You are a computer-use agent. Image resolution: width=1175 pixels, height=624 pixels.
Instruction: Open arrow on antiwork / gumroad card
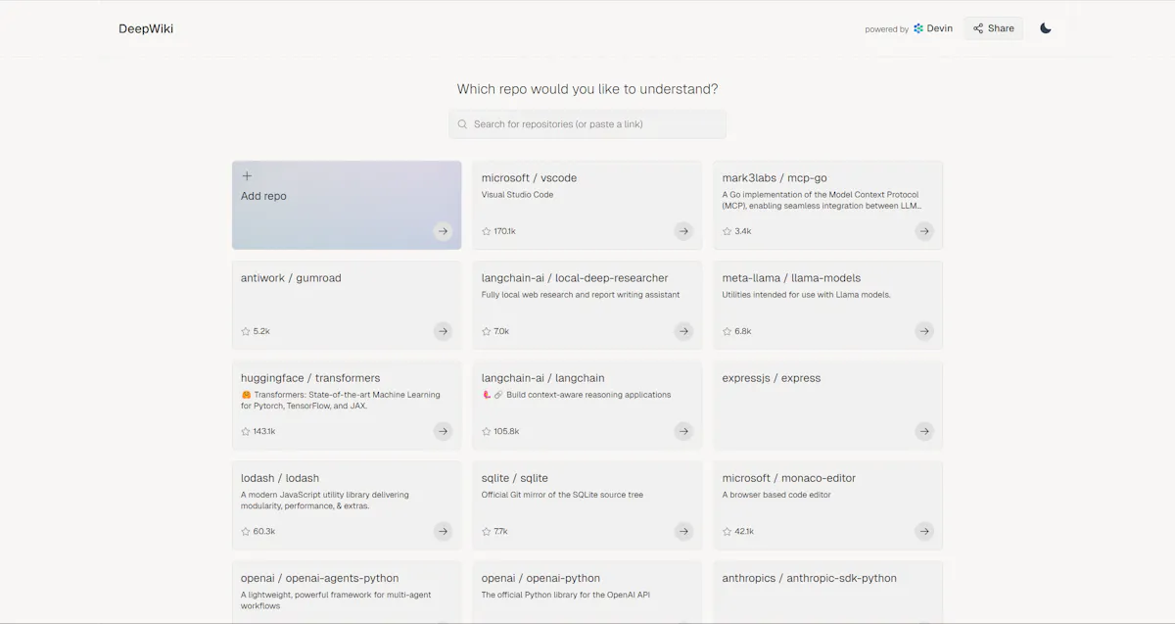click(443, 331)
